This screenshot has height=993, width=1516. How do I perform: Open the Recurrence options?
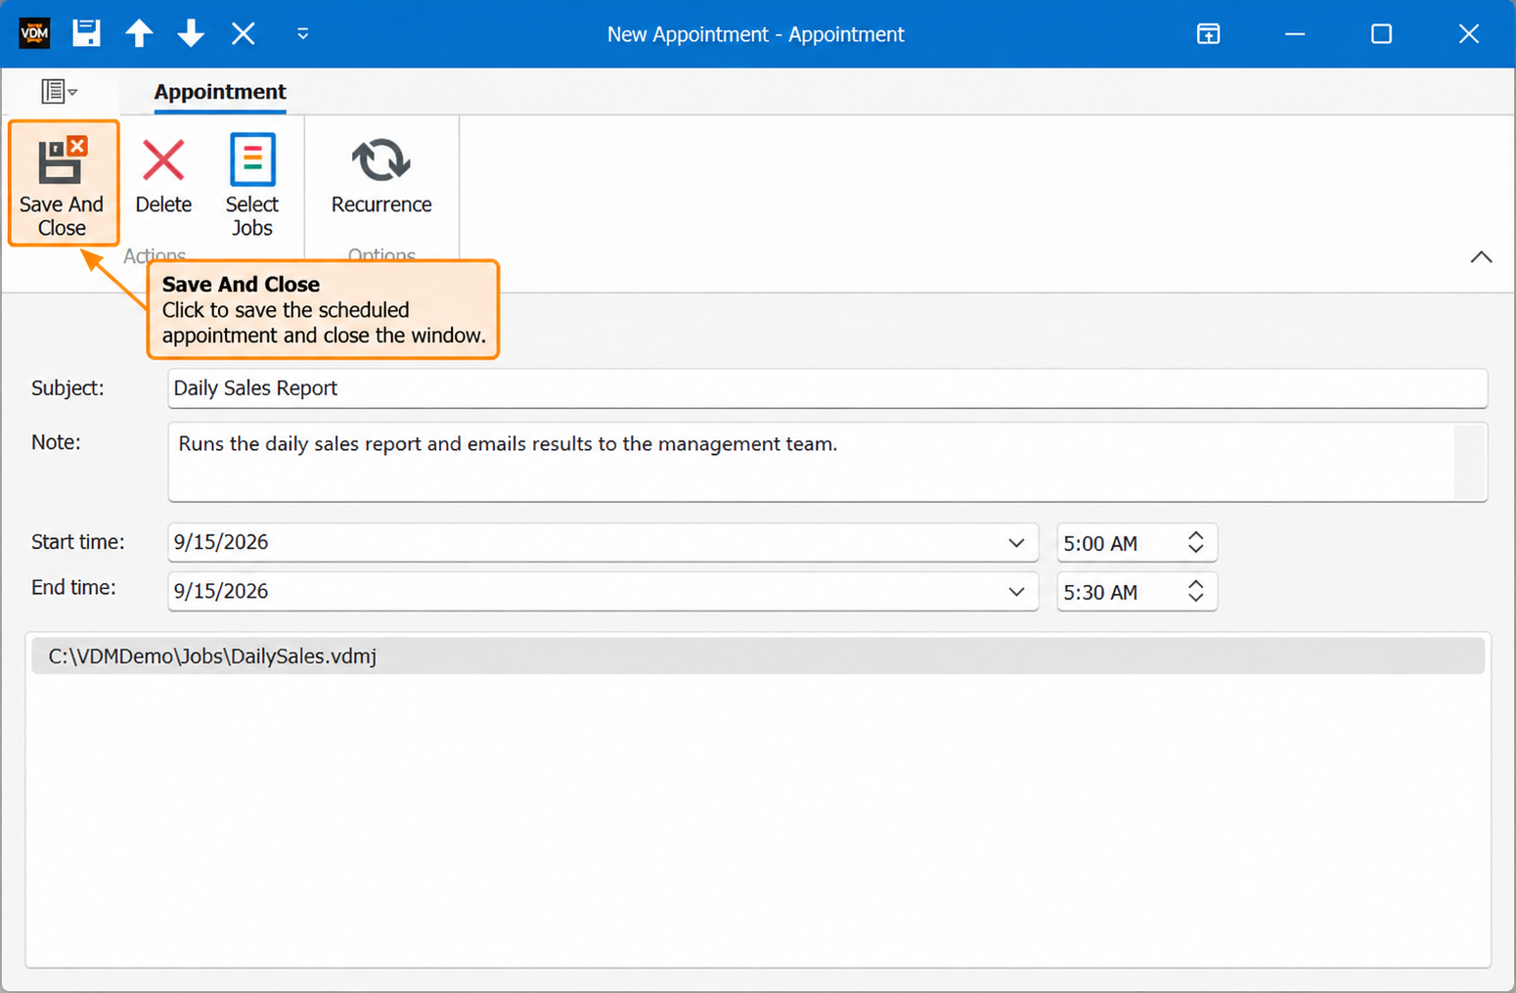click(x=381, y=176)
